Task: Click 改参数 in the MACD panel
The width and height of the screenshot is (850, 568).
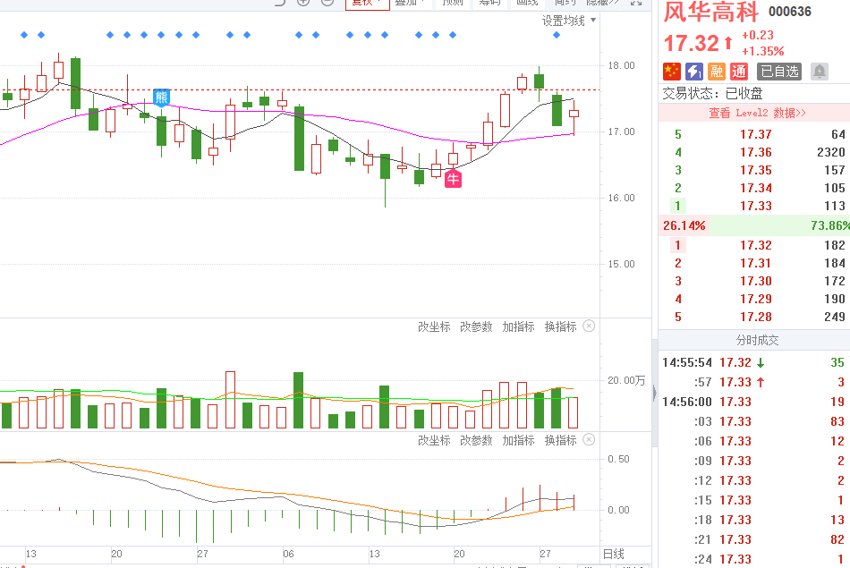Action: coord(476,440)
